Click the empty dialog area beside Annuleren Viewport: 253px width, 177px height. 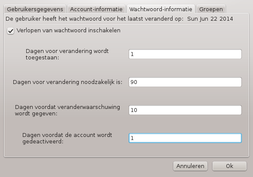click(87, 166)
